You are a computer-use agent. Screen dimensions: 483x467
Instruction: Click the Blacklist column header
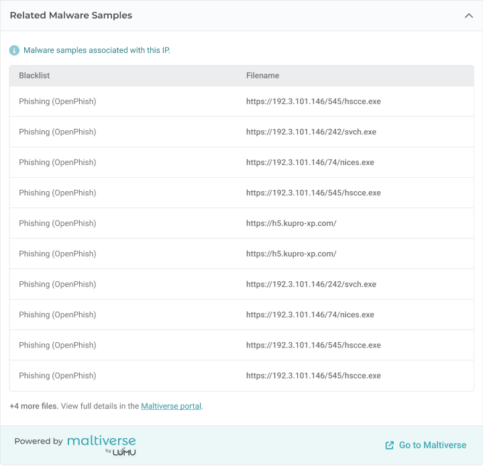[34, 76]
